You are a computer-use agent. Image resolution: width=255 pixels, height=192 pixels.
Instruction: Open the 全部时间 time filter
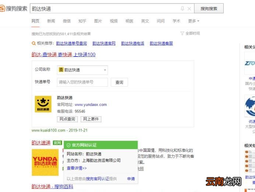(x=193, y=33)
